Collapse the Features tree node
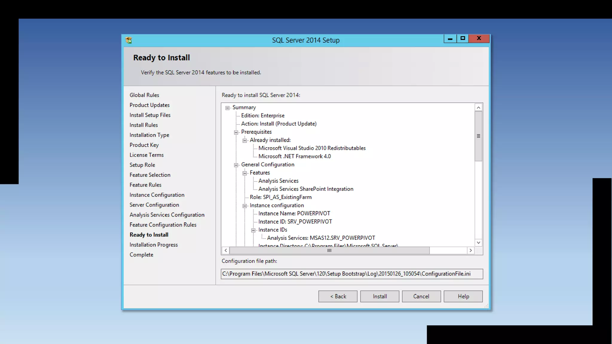Viewport: 612px width, 344px height. (245, 173)
